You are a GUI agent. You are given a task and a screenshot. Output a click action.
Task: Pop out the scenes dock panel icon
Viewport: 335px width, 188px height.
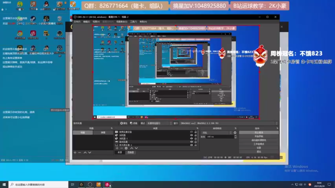[x=111, y=128]
